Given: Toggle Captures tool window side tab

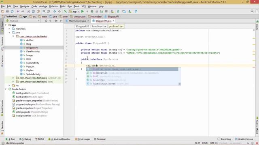Looking at the screenshot, I should tap(2, 61).
